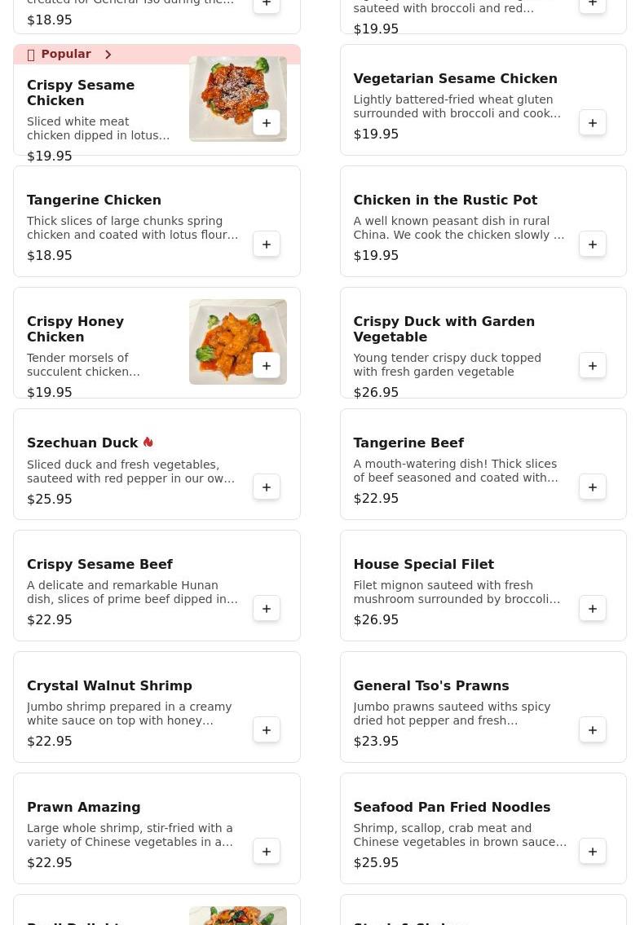Open the Popular banner label
Image resolution: width=640 pixels, height=925 pixels.
coord(65,55)
